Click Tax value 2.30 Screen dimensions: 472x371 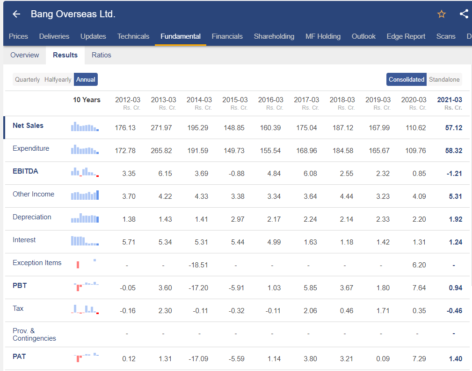point(165,310)
